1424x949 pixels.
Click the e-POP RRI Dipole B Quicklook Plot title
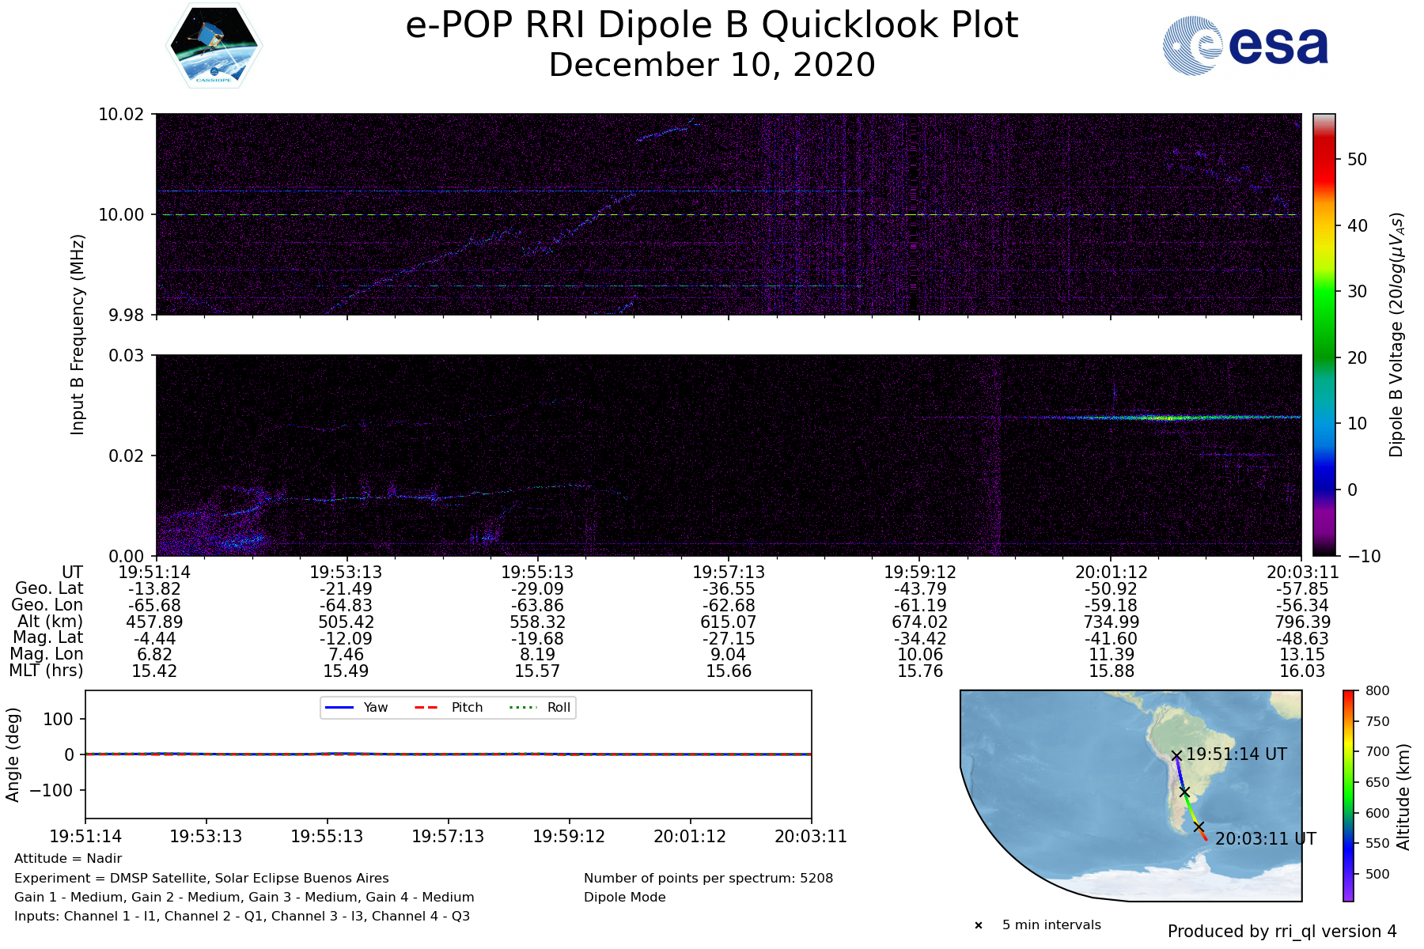click(711, 25)
